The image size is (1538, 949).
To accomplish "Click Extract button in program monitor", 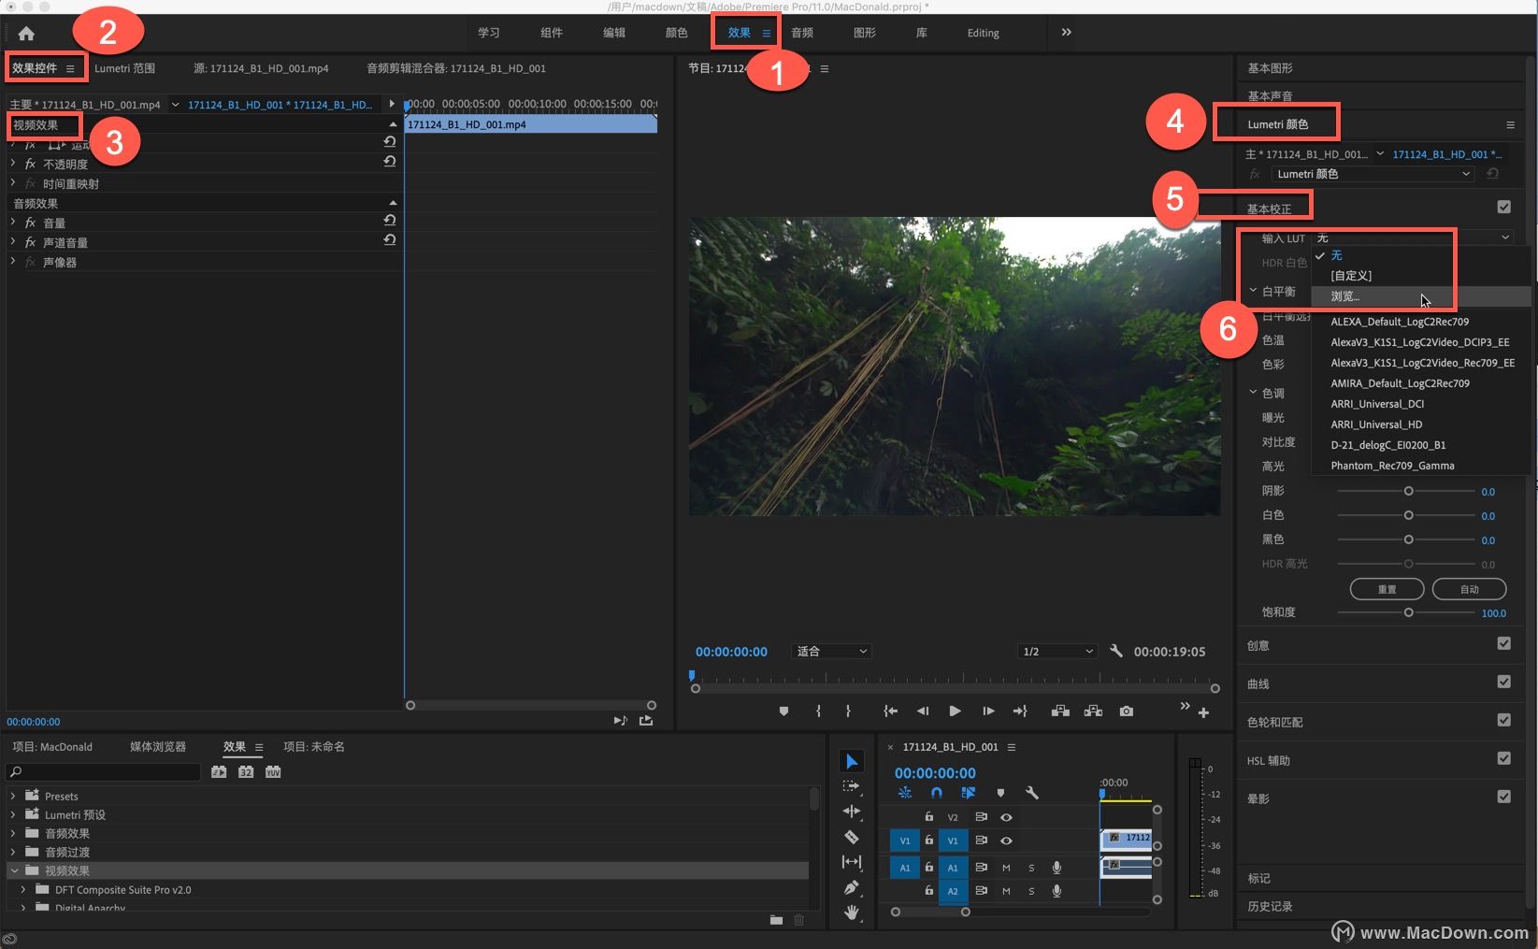I will (x=1093, y=712).
